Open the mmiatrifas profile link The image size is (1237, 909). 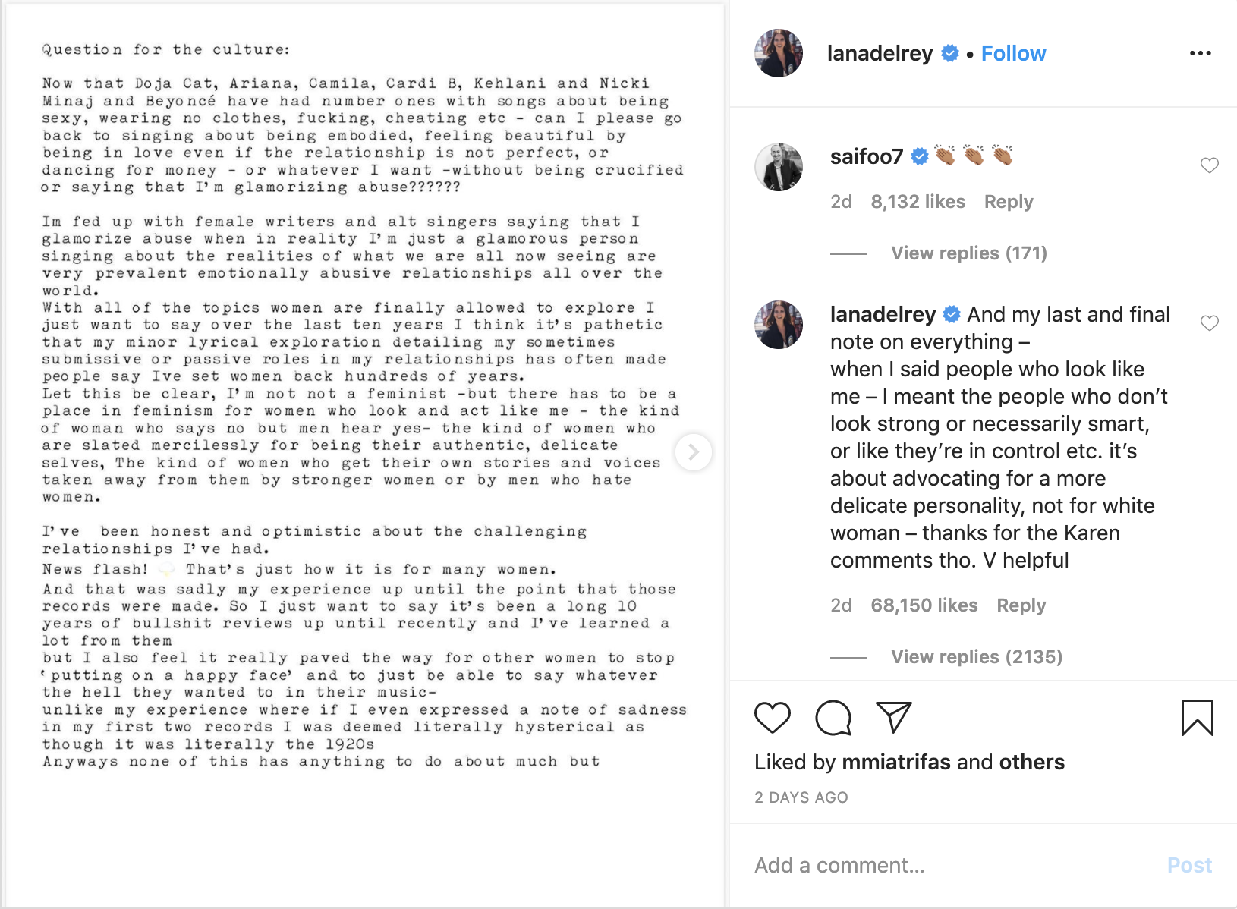pyautogui.click(x=895, y=762)
